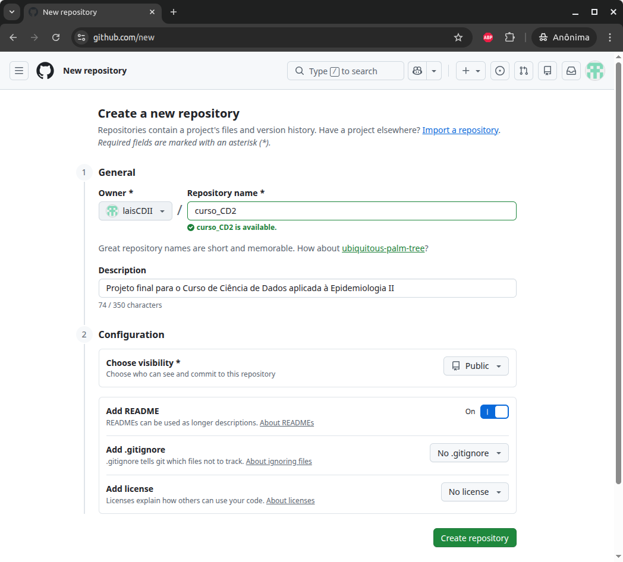Viewport: 623px width, 562px height.
Task: Click the suggested name ubiquitous-palm-tree
Action: click(383, 248)
